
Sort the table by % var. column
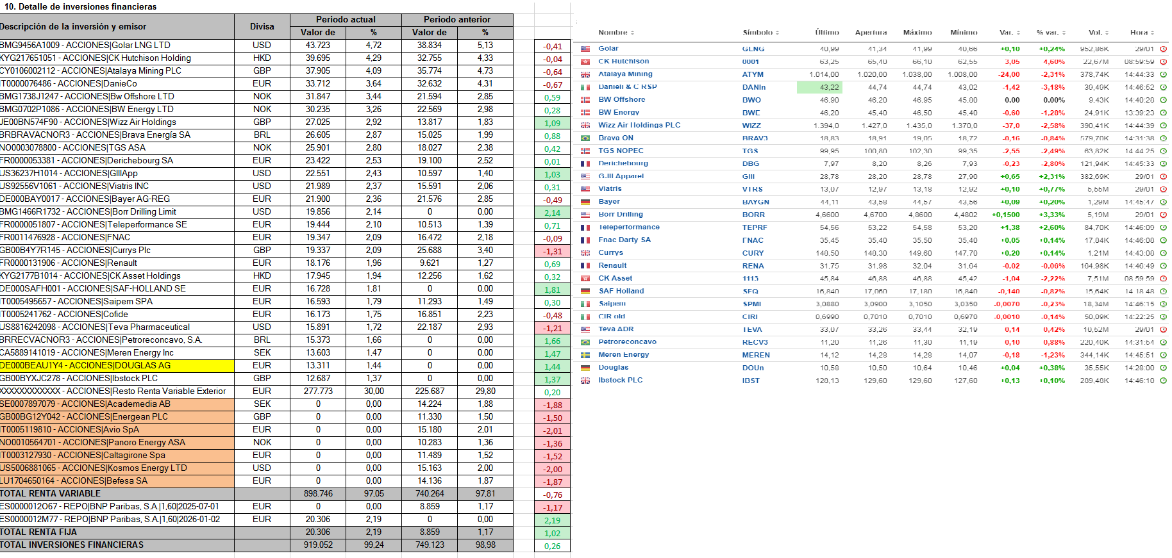click(1050, 33)
